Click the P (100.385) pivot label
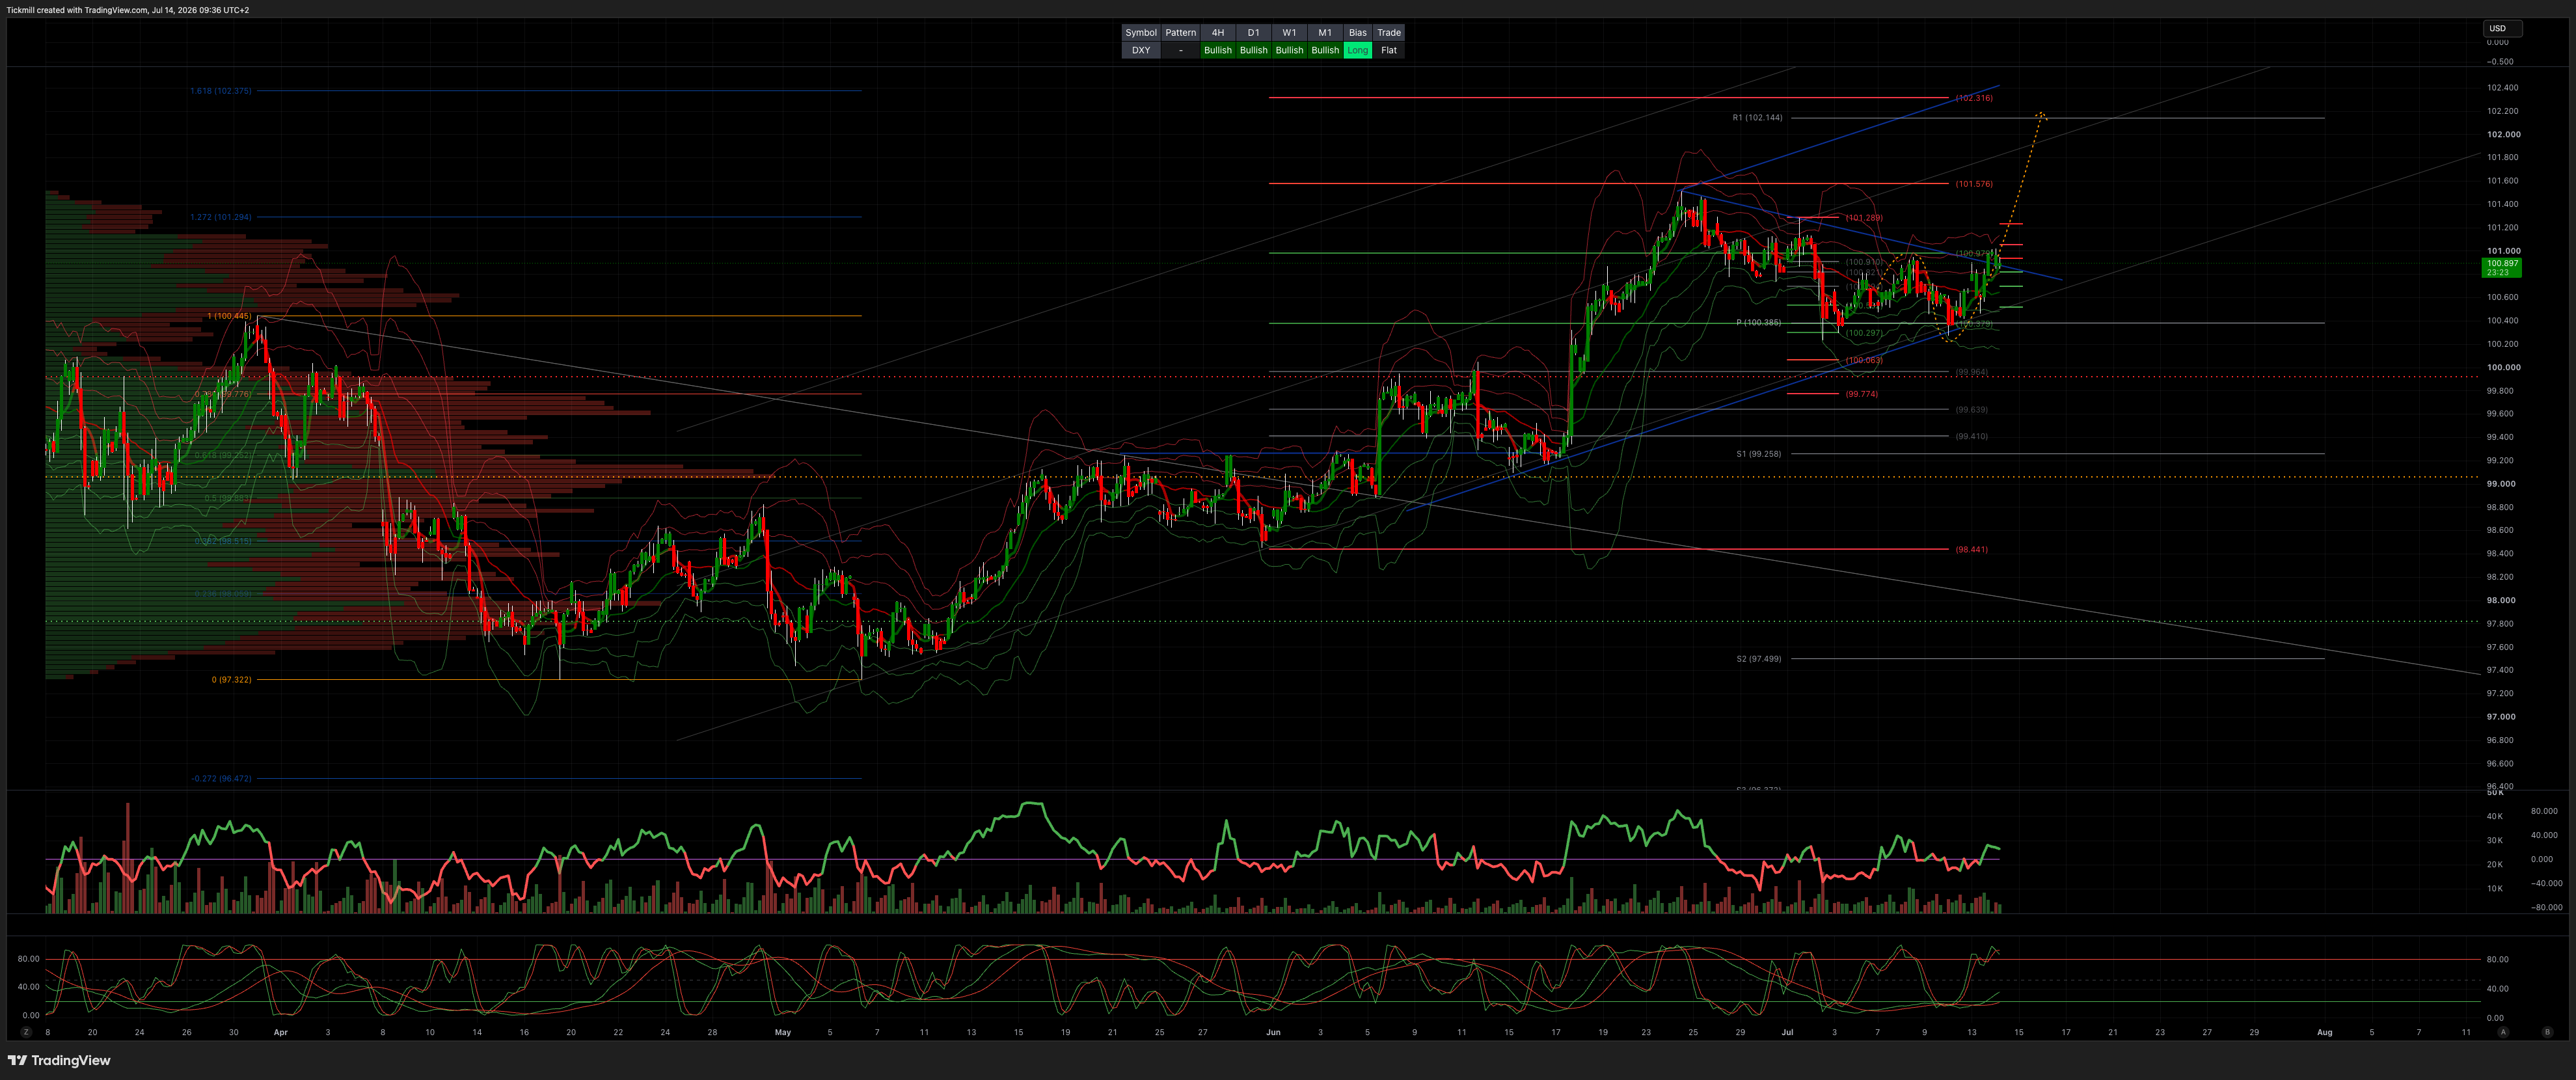This screenshot has width=2576, height=1080. pos(1758,323)
